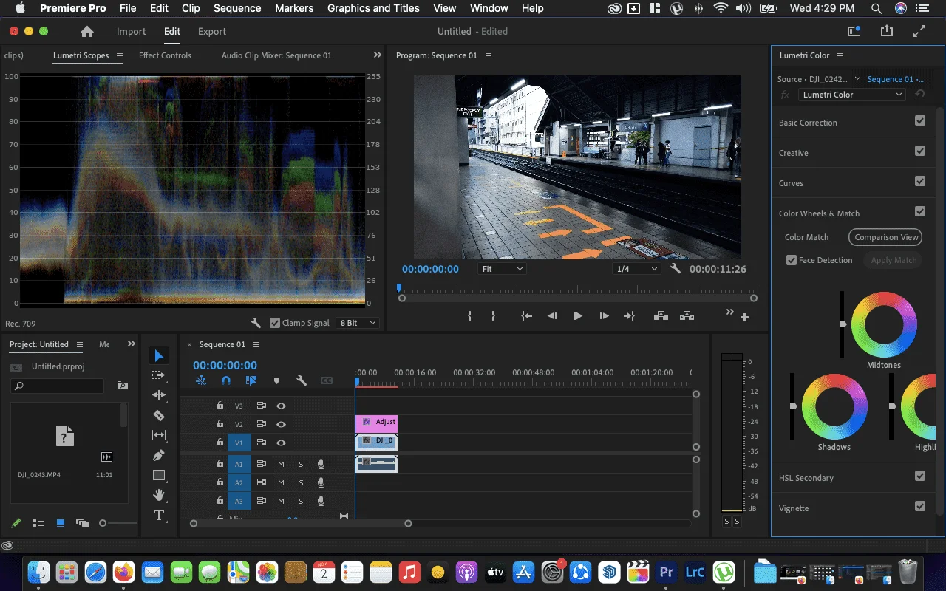The width and height of the screenshot is (946, 591).
Task: Mute audio track A1
Action: point(281,464)
